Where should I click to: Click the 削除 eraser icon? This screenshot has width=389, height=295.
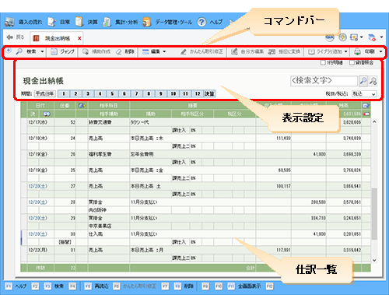point(119,52)
